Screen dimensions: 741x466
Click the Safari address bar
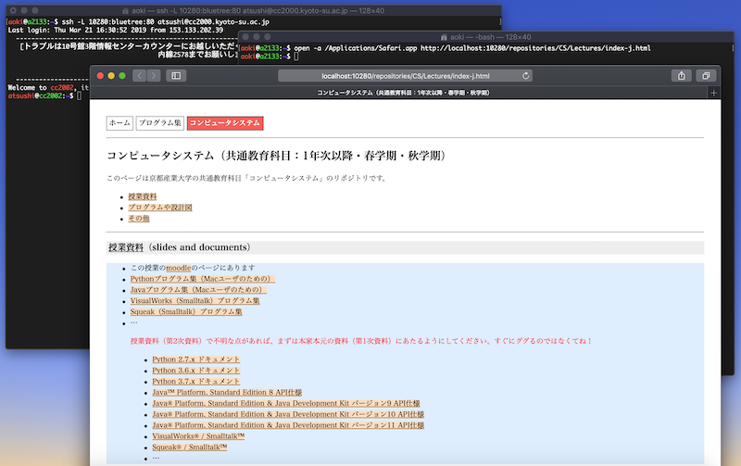click(x=405, y=76)
